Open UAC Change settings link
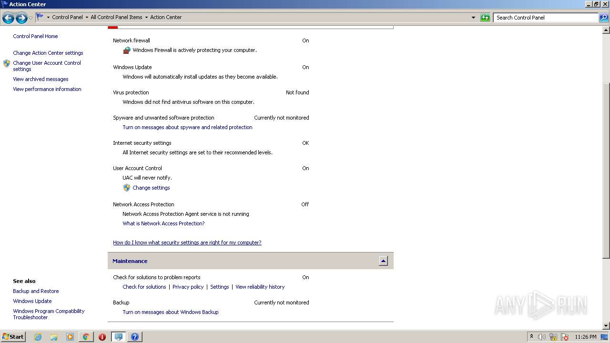The width and height of the screenshot is (610, 343). click(x=151, y=188)
